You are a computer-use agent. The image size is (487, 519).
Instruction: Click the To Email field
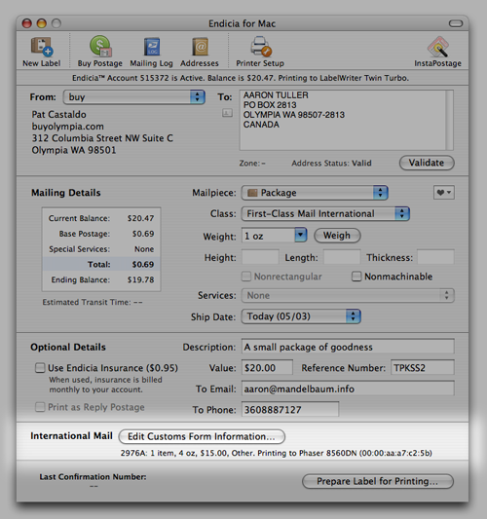point(348,389)
